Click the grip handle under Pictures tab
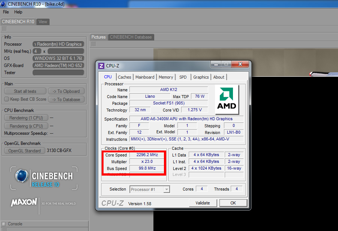 point(93,44)
